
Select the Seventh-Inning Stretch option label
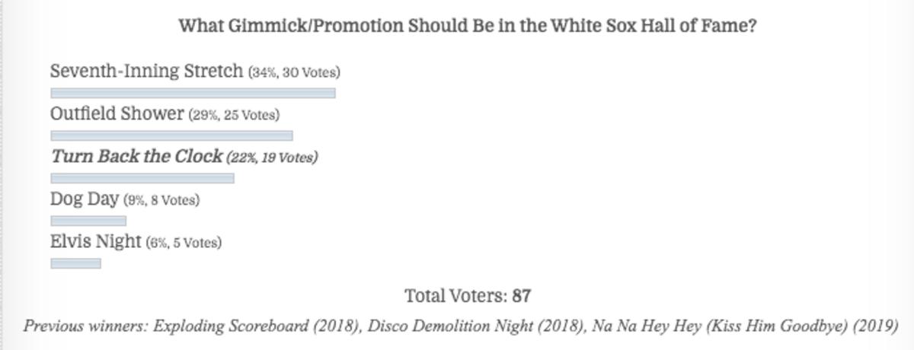(148, 72)
